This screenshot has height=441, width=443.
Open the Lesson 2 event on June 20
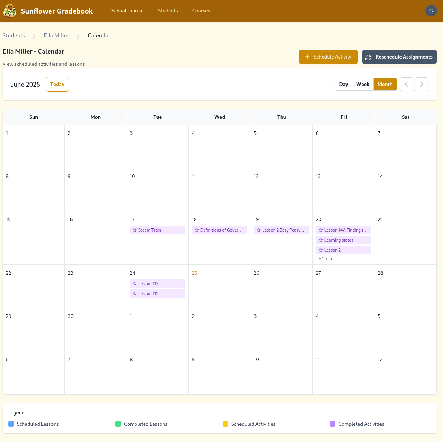(x=343, y=250)
